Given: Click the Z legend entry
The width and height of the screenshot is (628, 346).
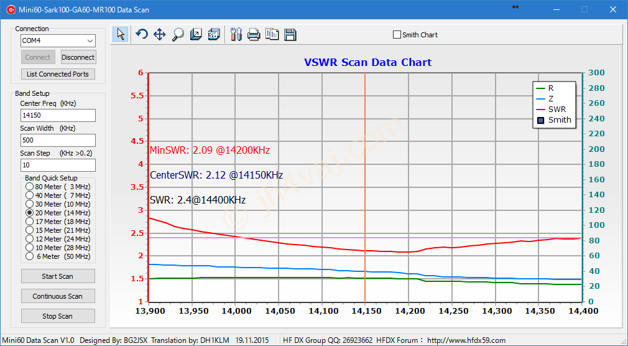Looking at the screenshot, I should [x=545, y=98].
